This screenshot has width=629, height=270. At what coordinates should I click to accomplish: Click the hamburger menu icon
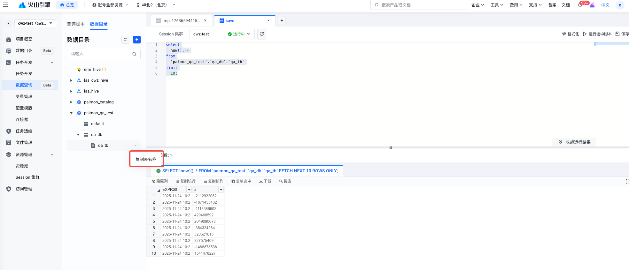tap(5, 5)
